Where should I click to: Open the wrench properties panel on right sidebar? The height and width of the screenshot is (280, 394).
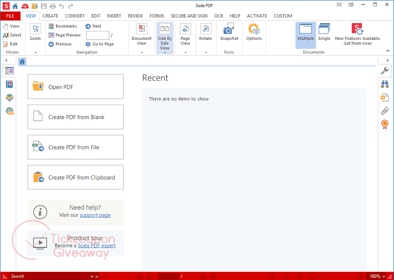click(385, 71)
